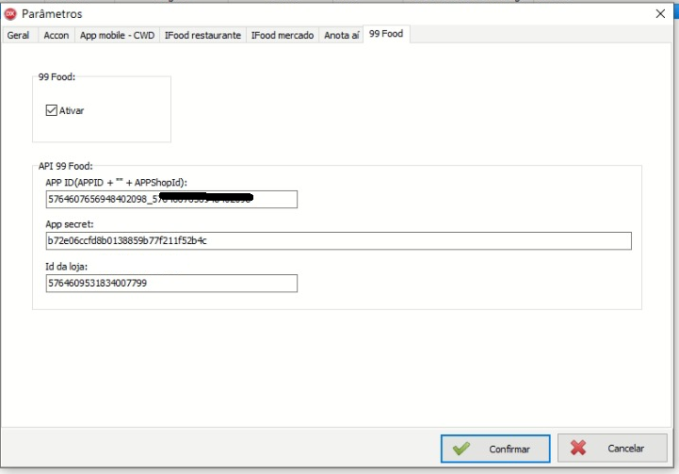Select the App mobile - CWD tab
The image size is (679, 474).
tap(117, 35)
